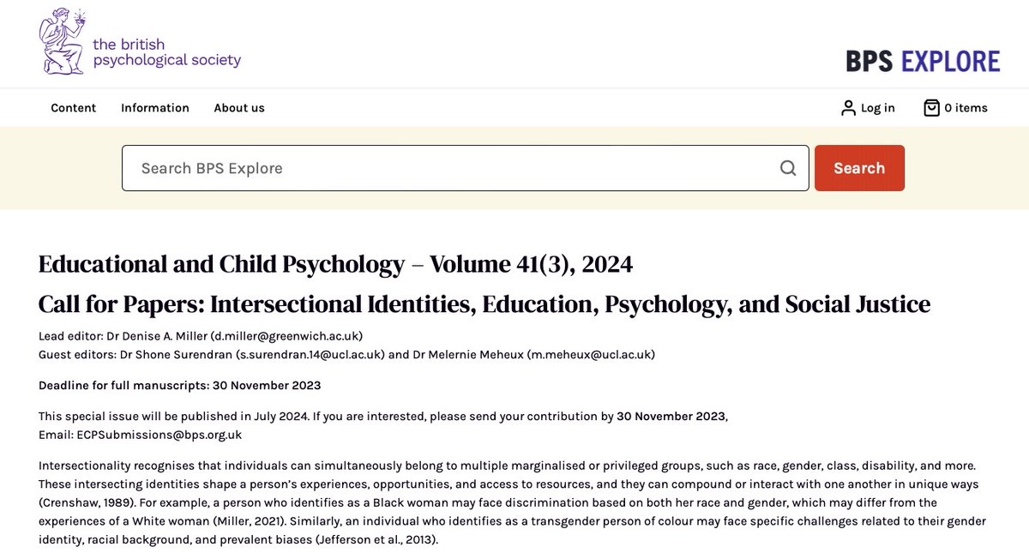Click the red Search button

(859, 168)
